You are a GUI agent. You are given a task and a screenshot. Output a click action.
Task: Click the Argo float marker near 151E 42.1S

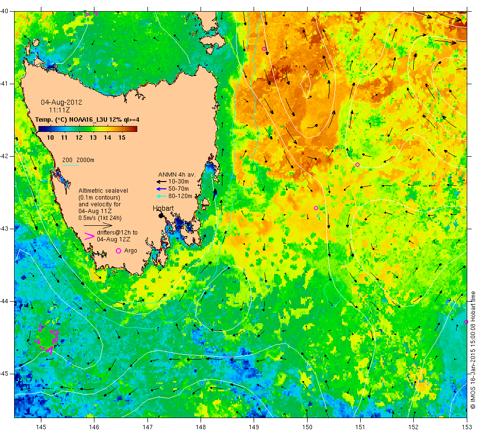tap(357, 165)
